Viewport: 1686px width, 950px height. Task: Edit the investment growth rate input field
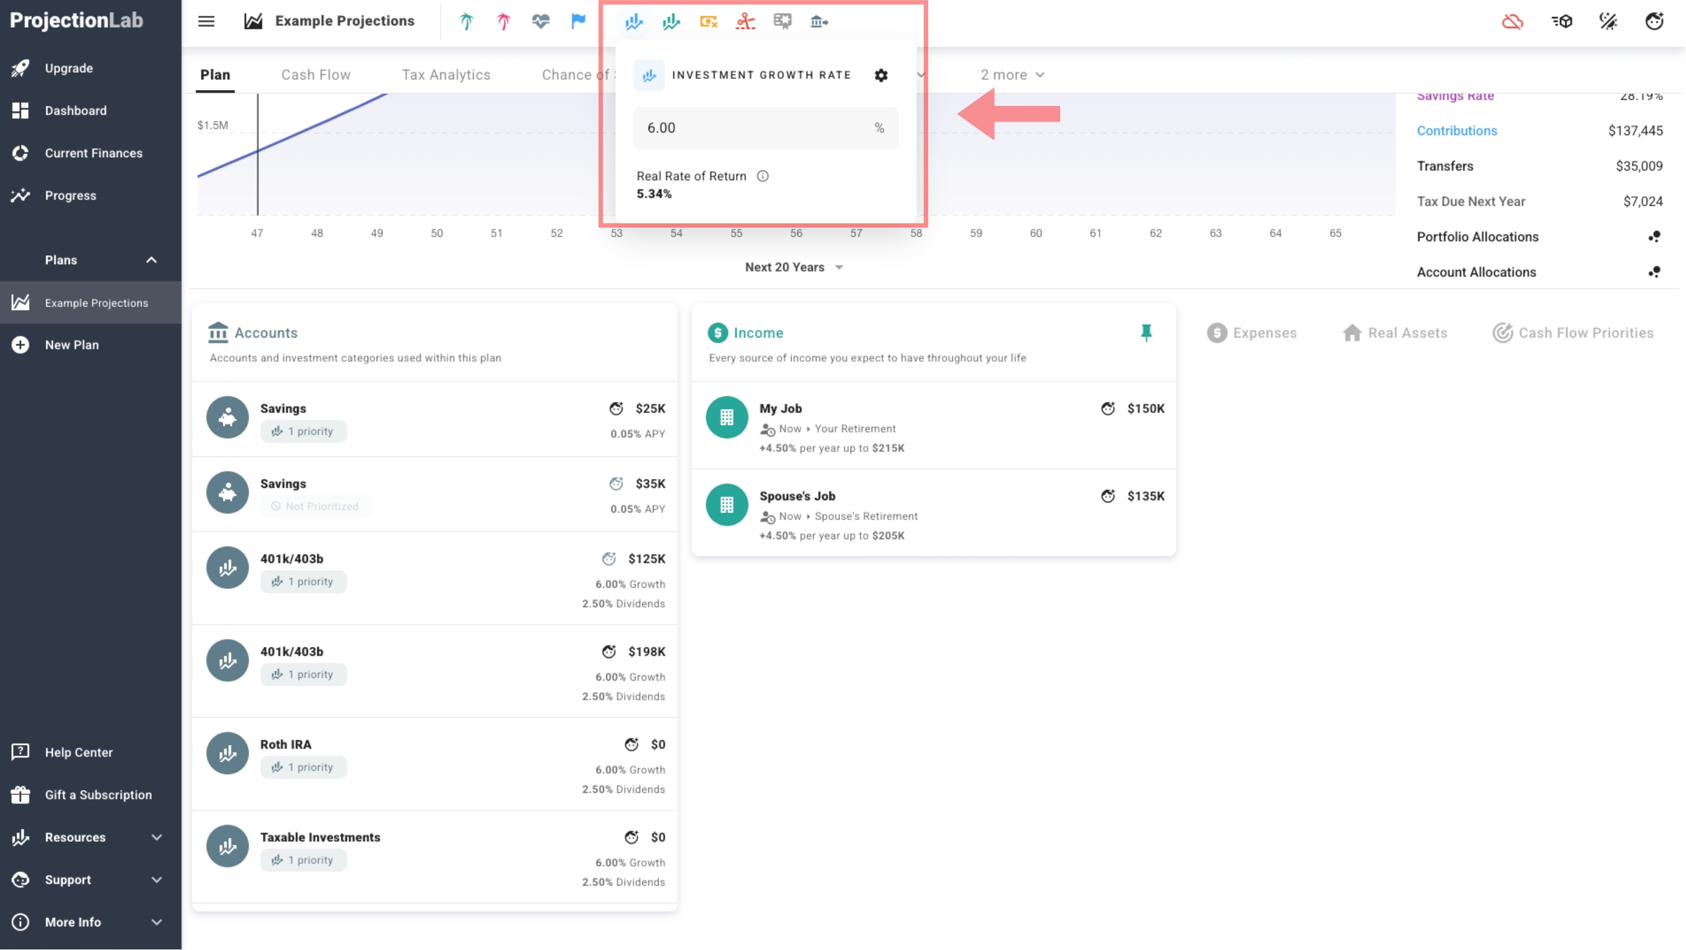coord(764,127)
